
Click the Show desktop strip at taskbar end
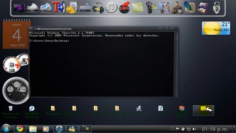tap(234, 129)
